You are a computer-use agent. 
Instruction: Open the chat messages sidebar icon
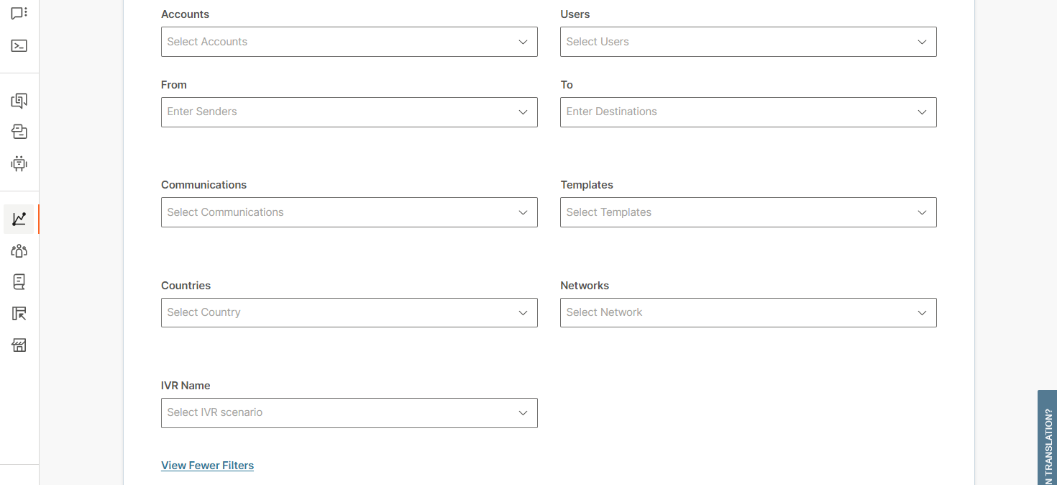pyautogui.click(x=19, y=14)
